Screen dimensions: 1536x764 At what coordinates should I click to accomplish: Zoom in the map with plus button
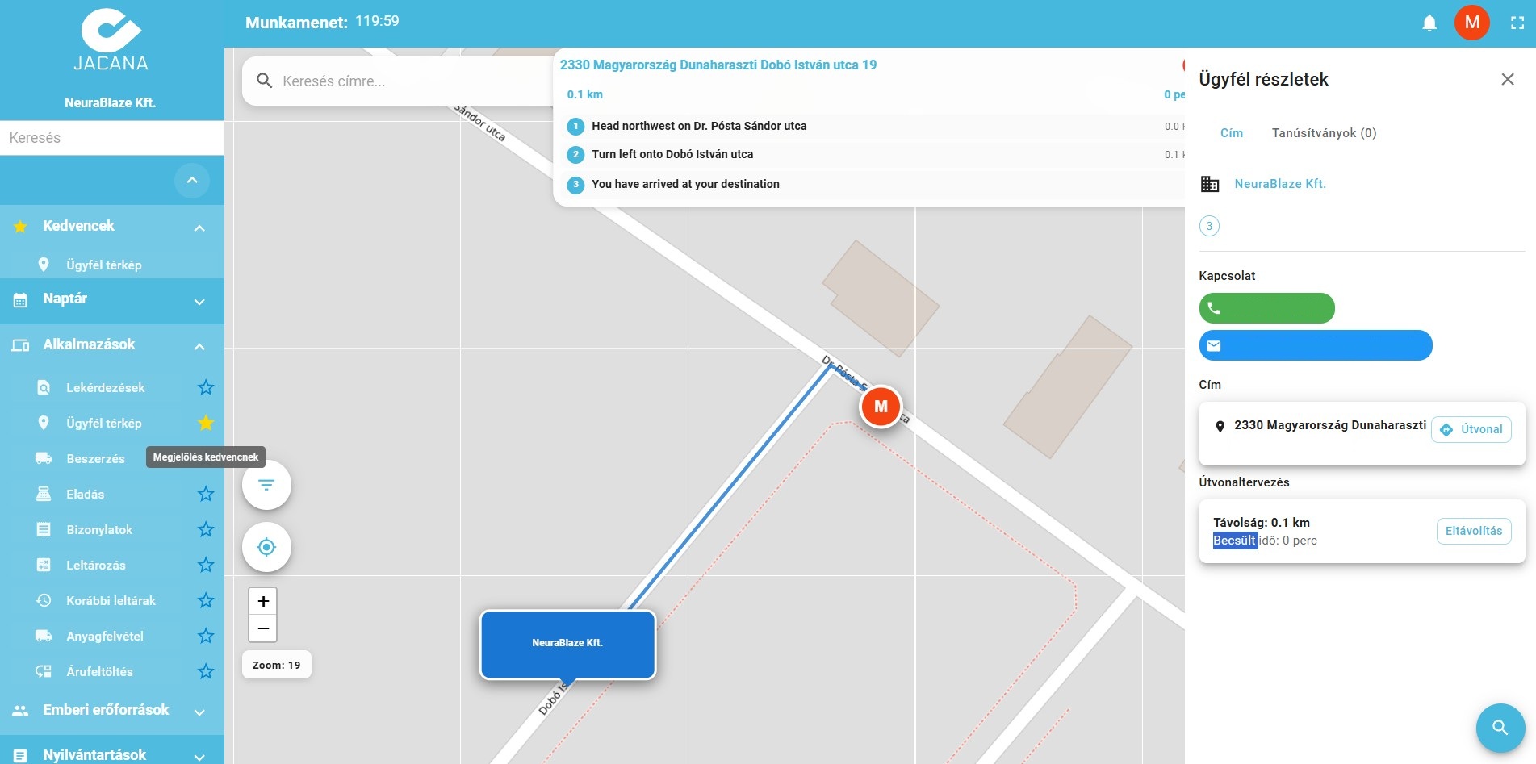263,601
